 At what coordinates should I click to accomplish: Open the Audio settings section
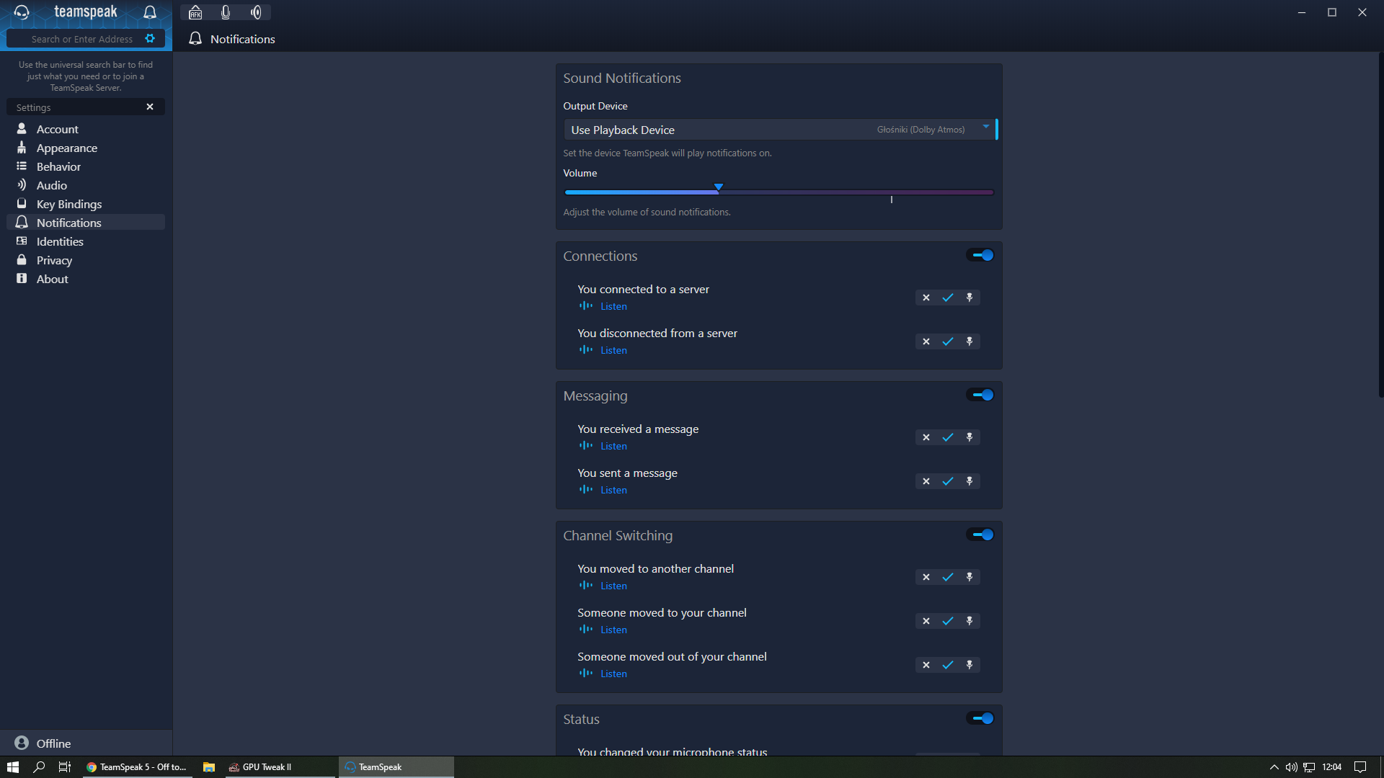pos(51,185)
